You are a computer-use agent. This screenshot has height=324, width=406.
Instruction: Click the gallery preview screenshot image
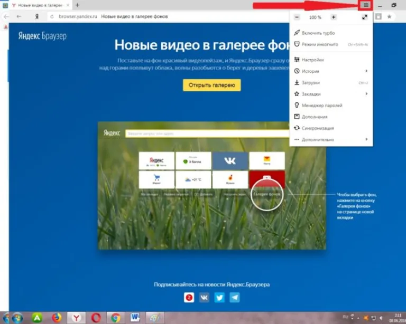click(x=212, y=186)
